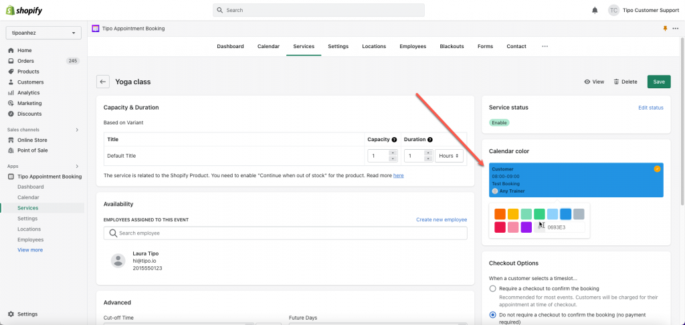Switch to the Calendar tab
The image size is (685, 325).
click(268, 46)
